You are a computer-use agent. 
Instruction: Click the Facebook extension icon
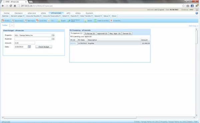[192, 6]
